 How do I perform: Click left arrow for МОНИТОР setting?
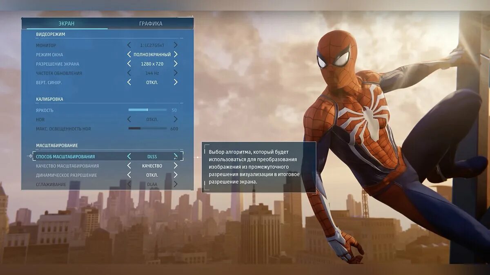point(129,45)
